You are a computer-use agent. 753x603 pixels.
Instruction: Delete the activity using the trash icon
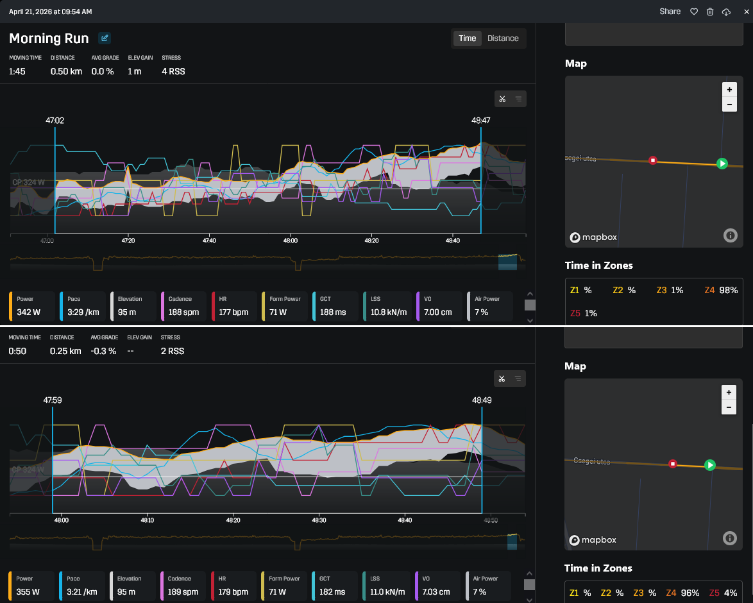click(x=710, y=12)
